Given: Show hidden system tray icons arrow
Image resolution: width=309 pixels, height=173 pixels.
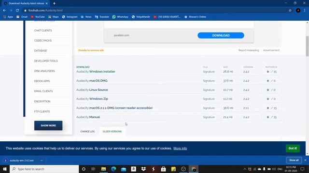Looking at the screenshot, I should click(245, 169).
